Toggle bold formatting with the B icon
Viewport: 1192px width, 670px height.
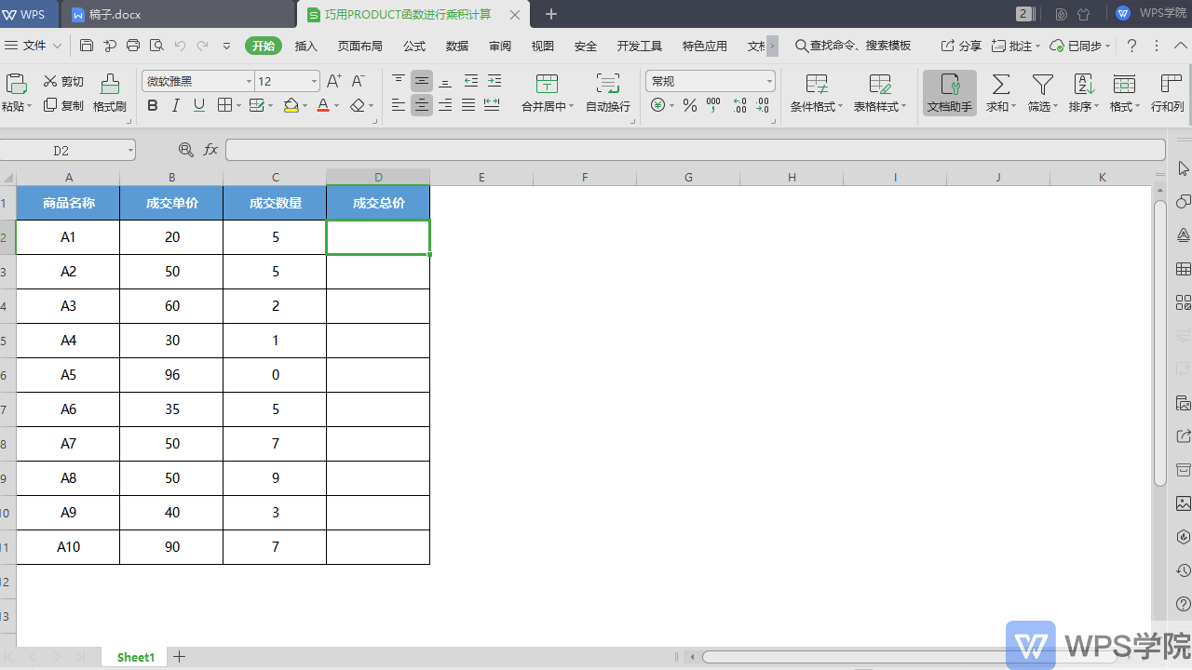click(152, 105)
